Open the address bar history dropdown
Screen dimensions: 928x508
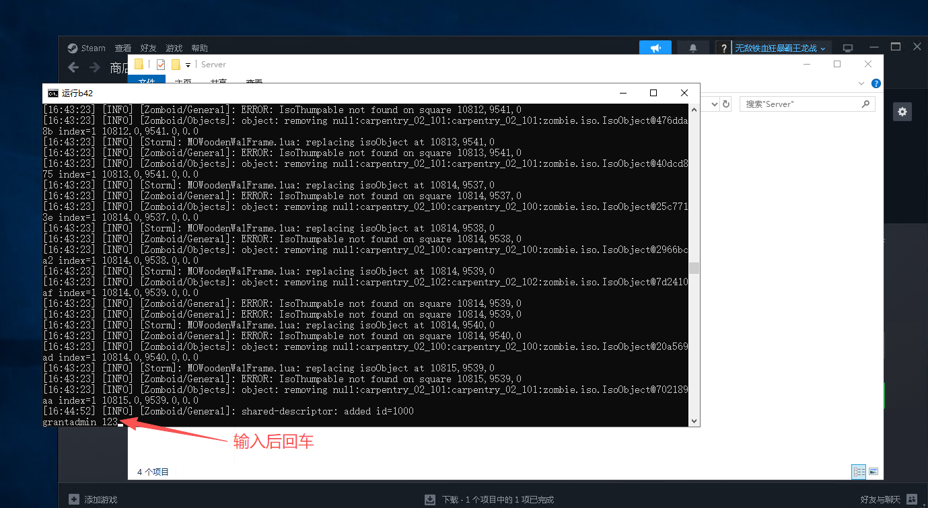(x=713, y=104)
